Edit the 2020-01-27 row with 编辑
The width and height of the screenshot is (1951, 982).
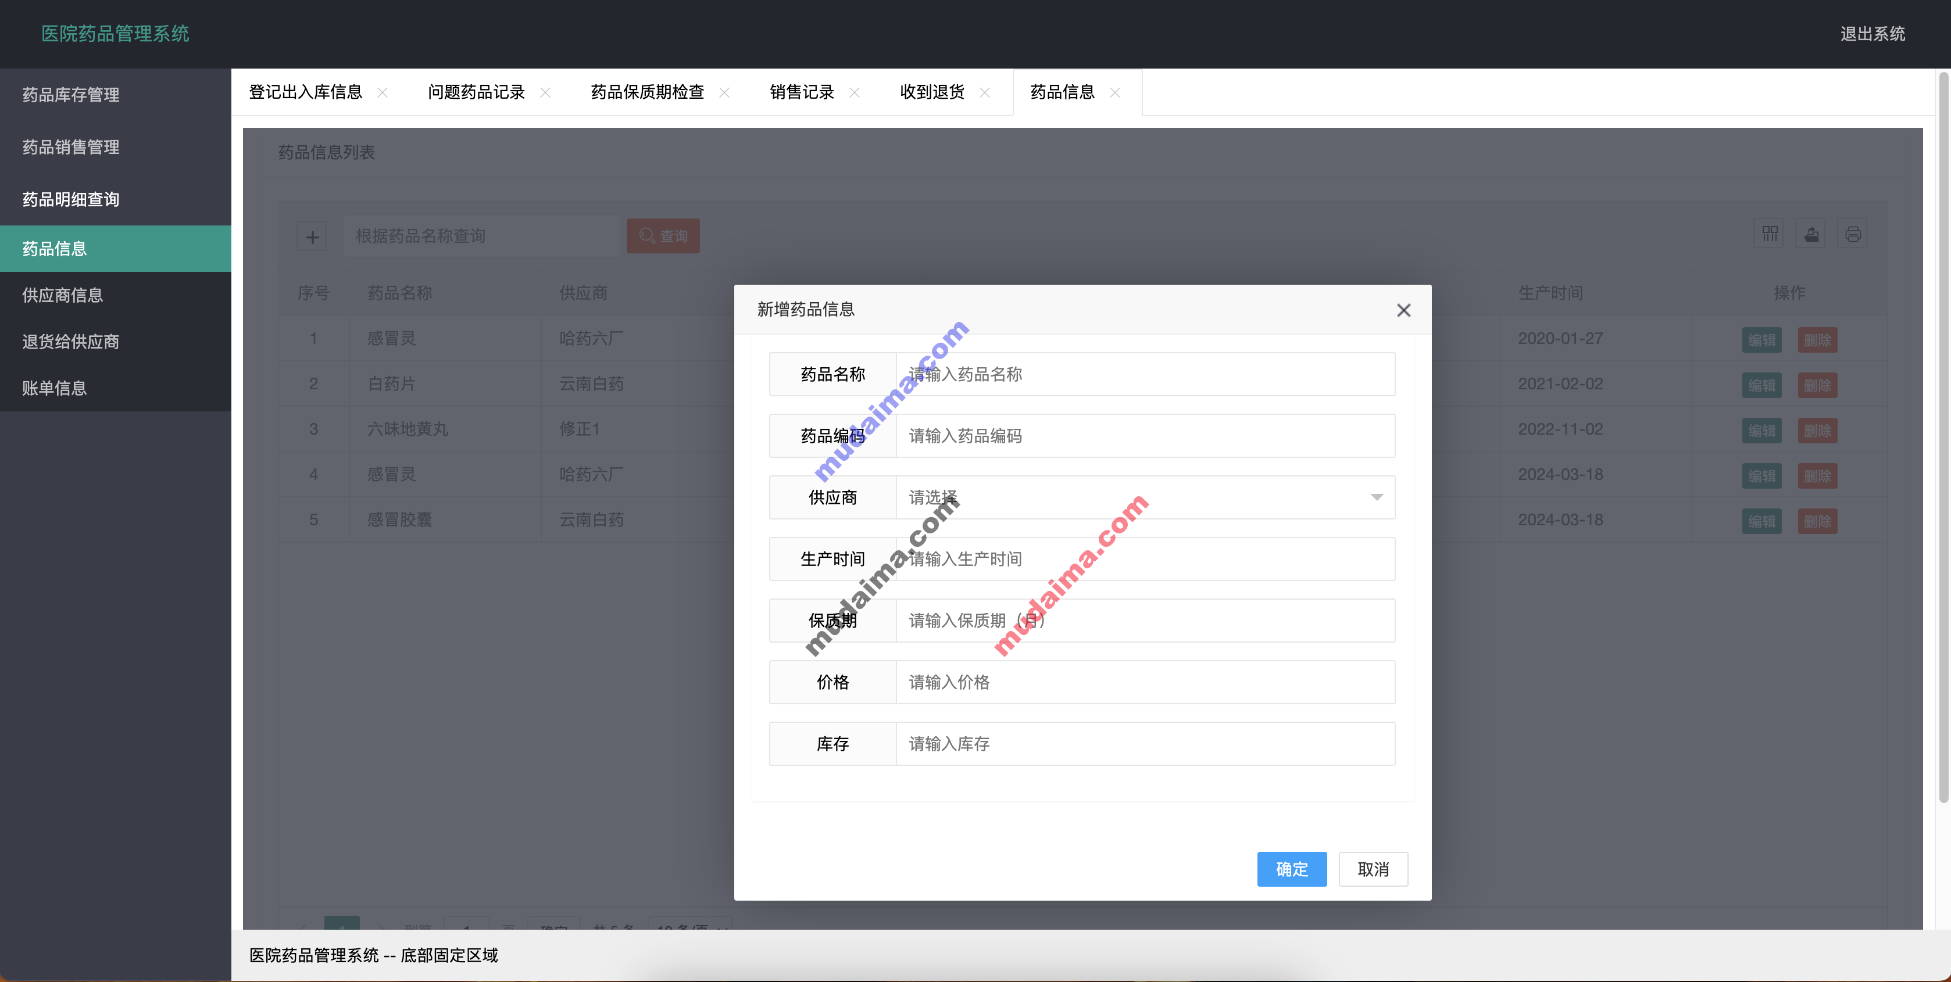(1761, 340)
